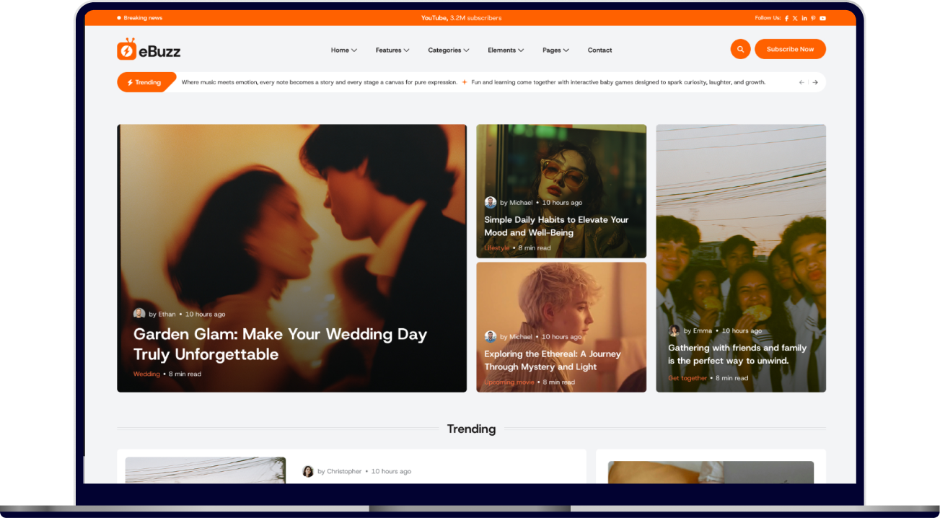Click the Get together category link
The width and height of the screenshot is (940, 518).
click(688, 378)
